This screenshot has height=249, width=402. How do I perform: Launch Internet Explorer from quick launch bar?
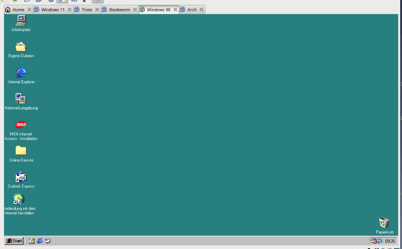40,241
